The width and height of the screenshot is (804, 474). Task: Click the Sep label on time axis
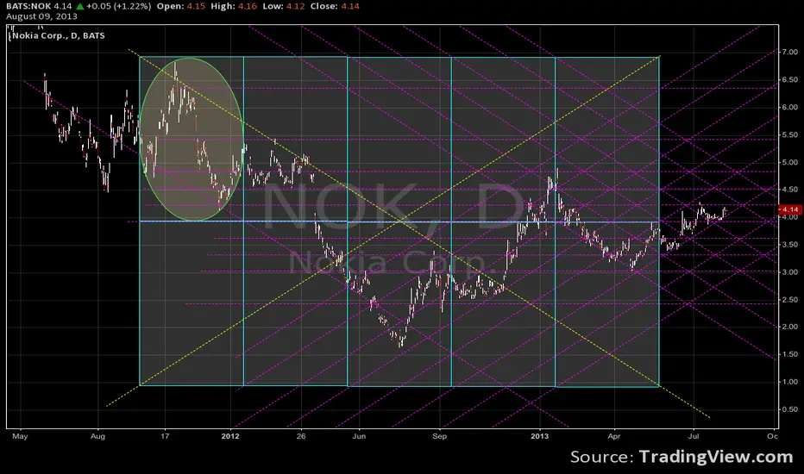[439, 437]
